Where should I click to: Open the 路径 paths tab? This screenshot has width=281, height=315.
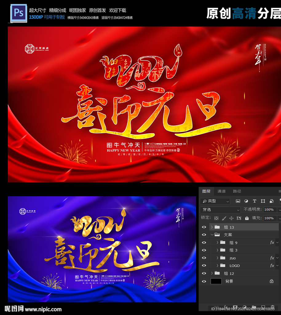[237, 191]
